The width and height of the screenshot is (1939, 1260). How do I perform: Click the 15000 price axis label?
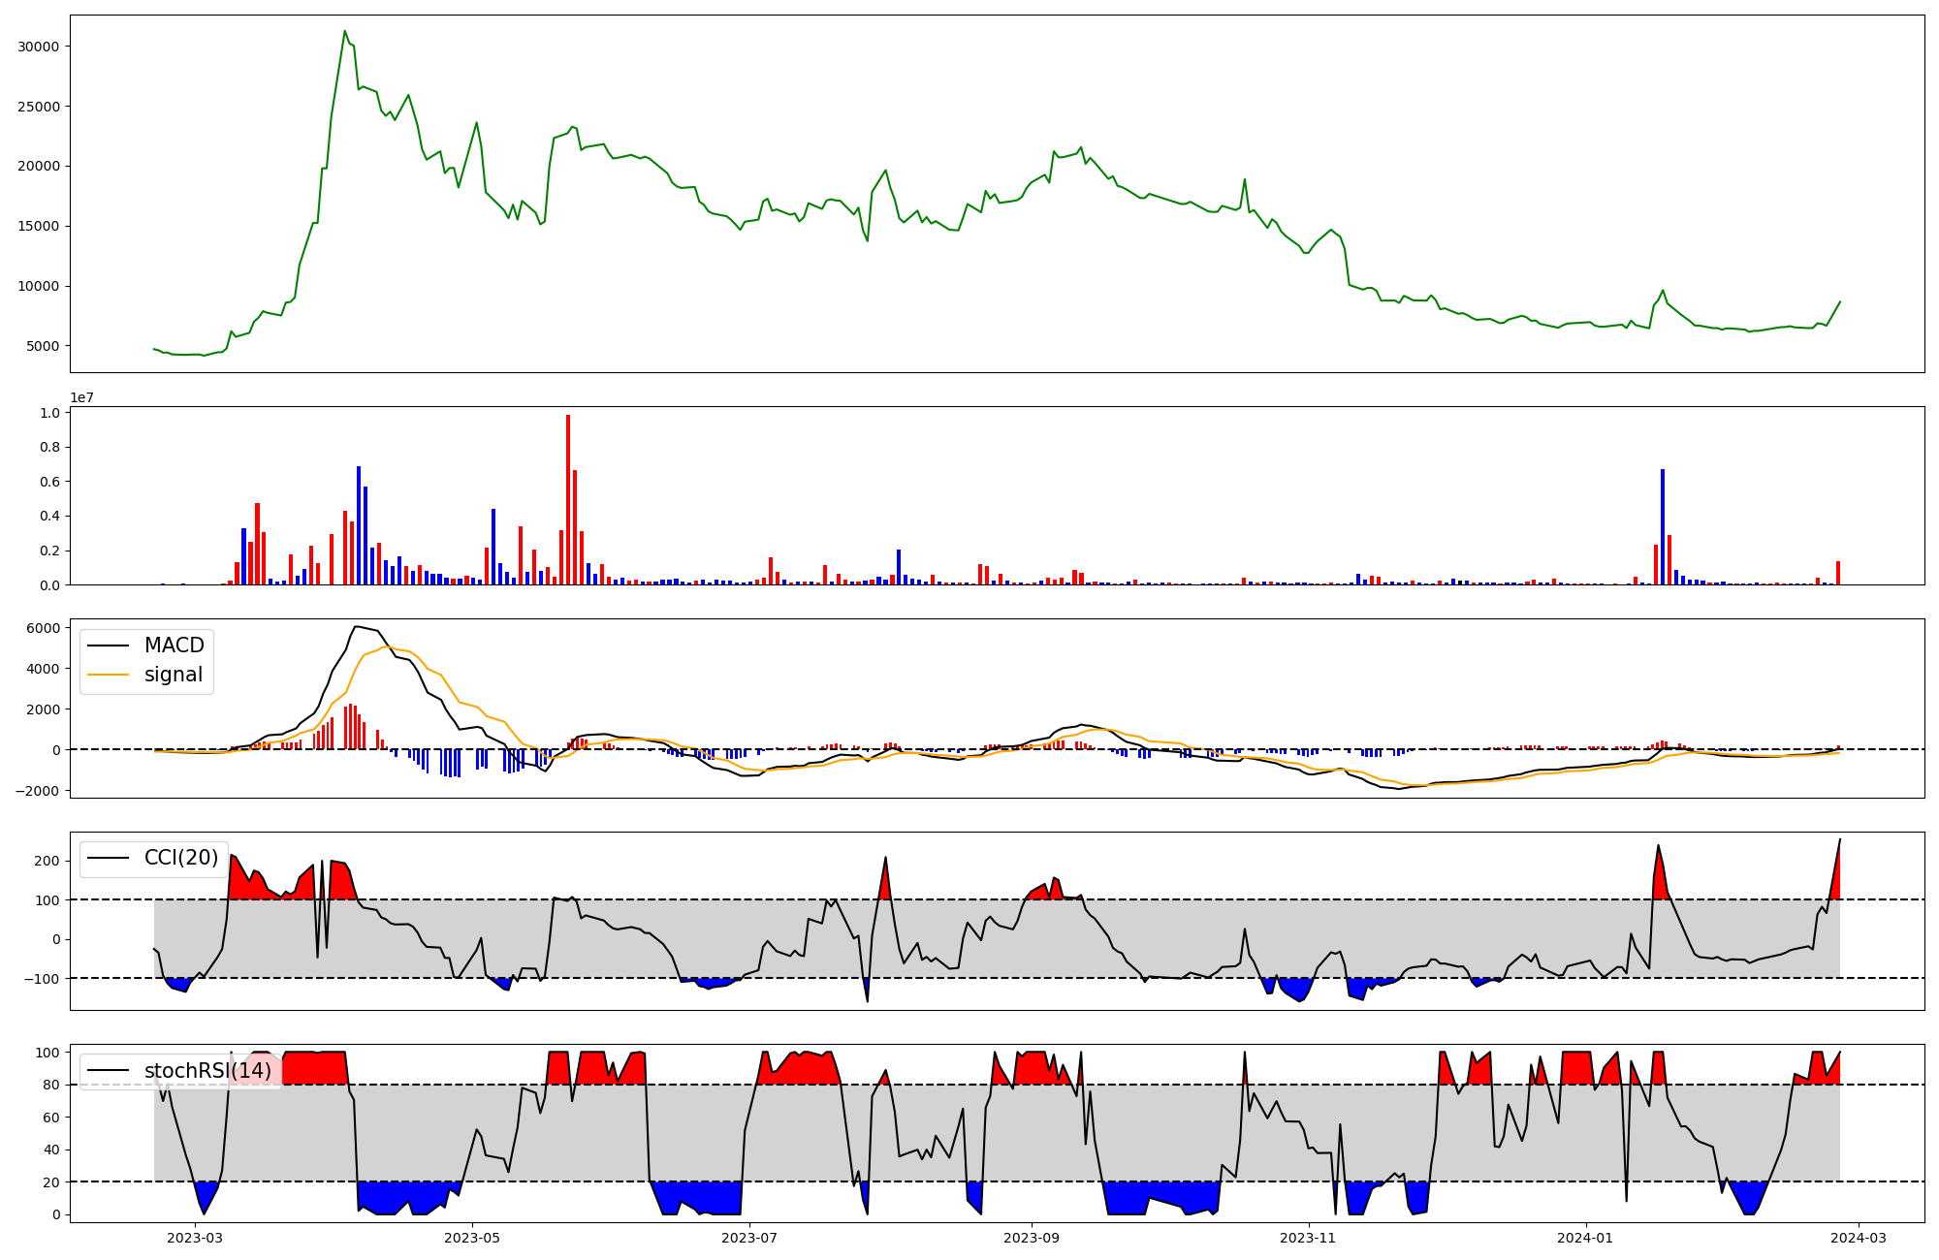(x=39, y=227)
